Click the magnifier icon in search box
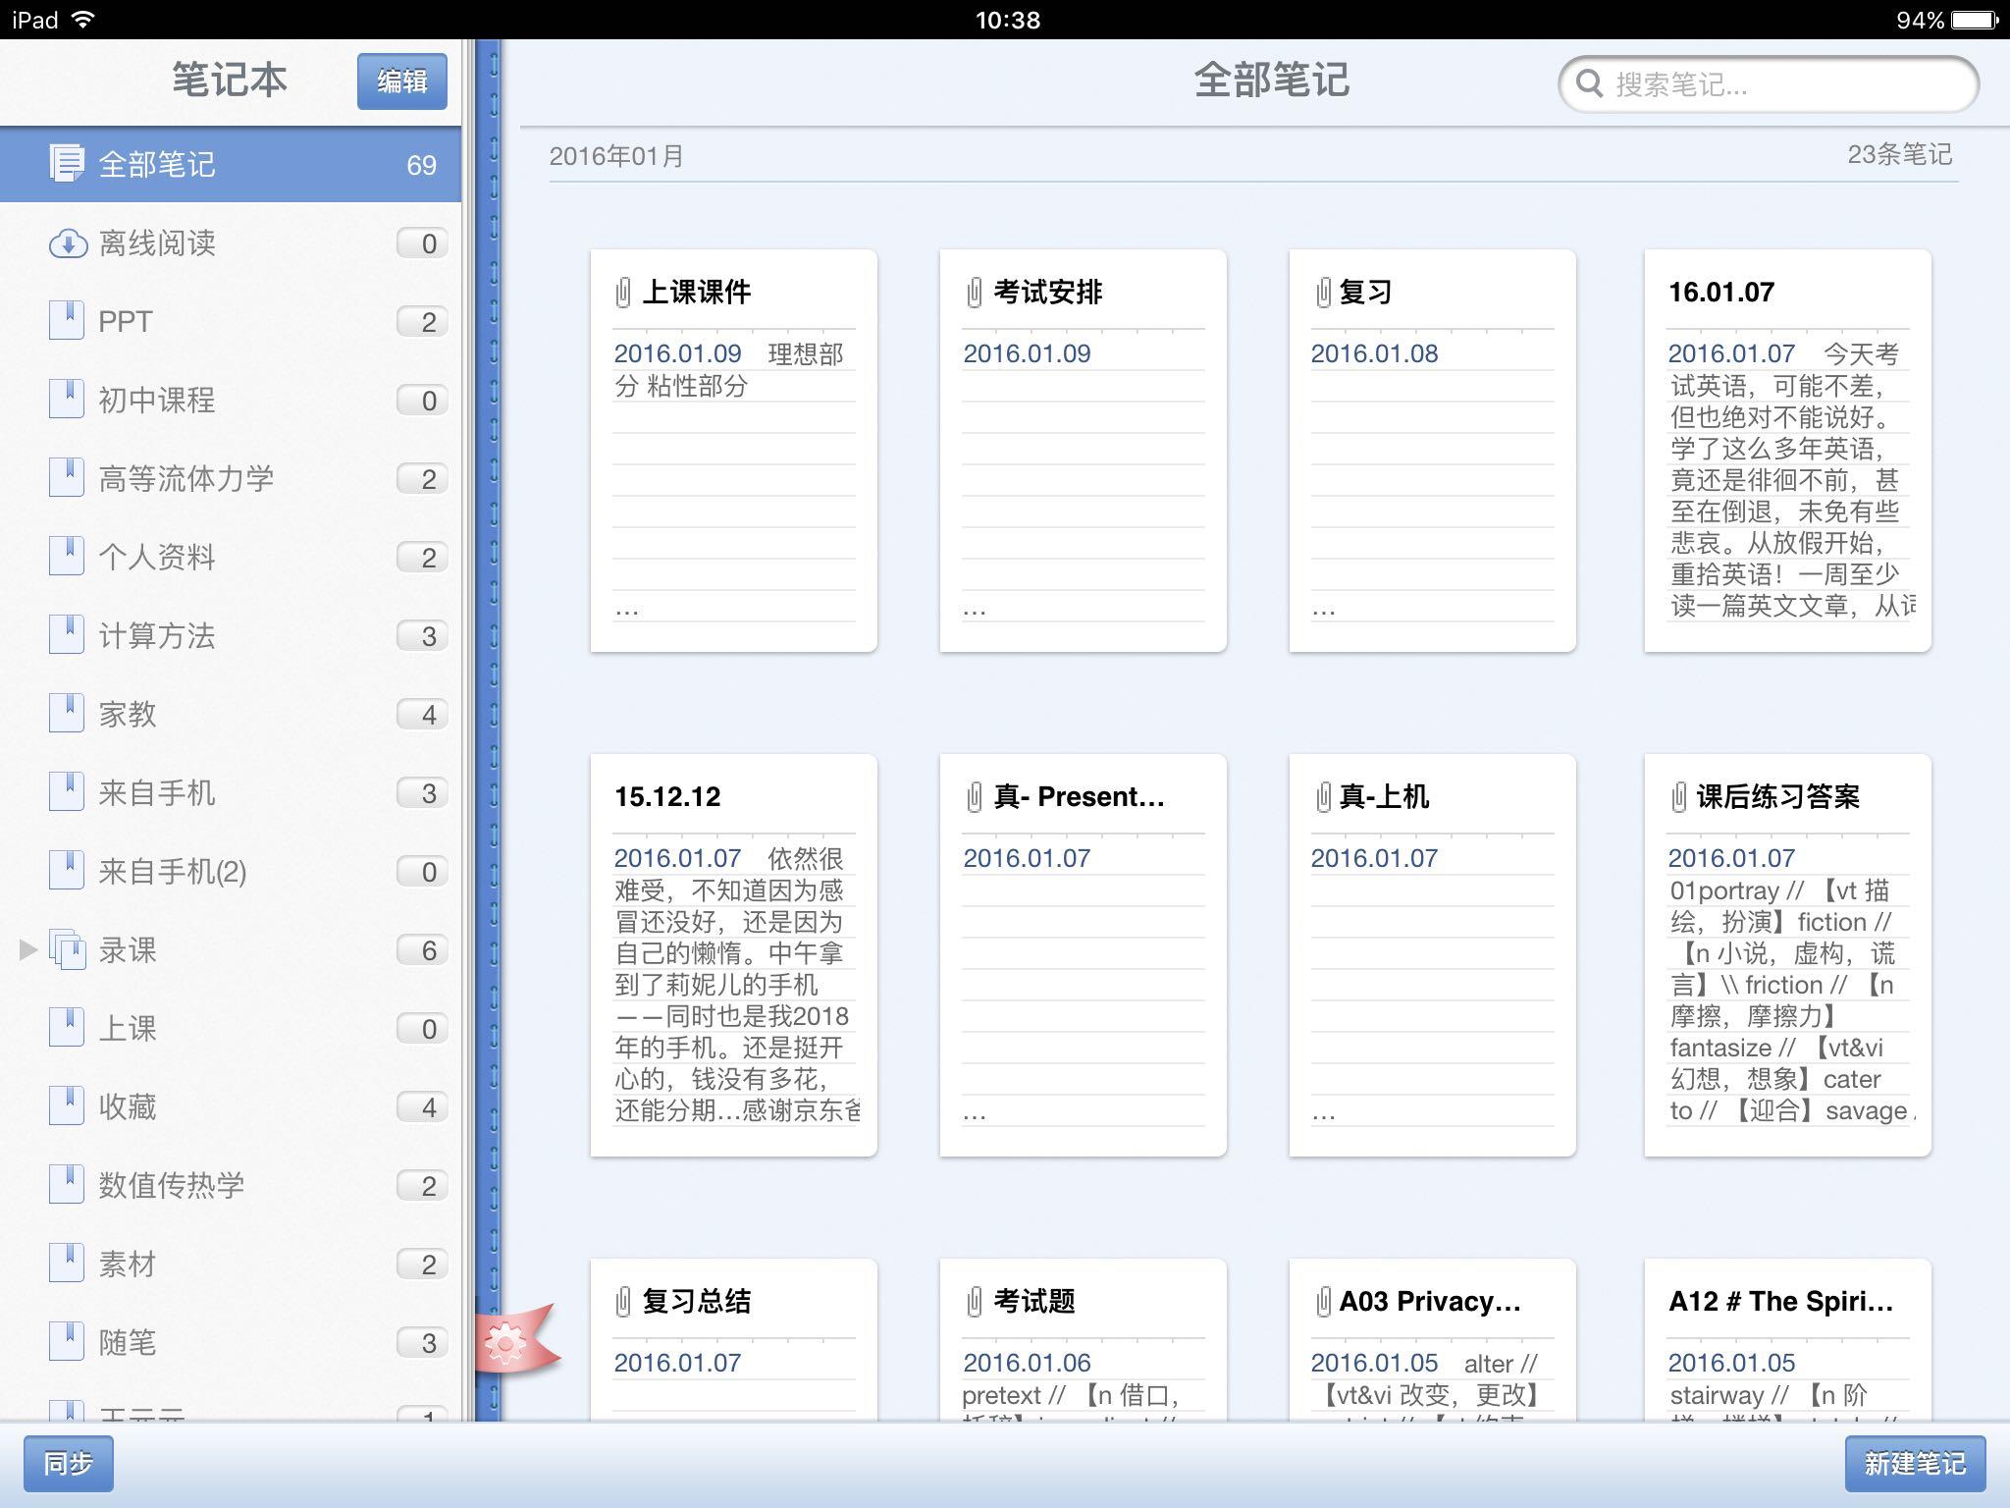Viewport: 2010px width, 1508px height. point(1590,84)
